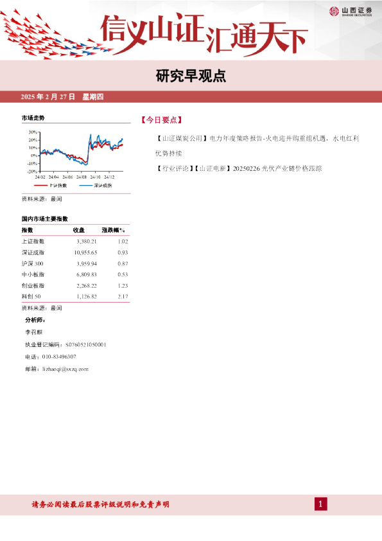Click the red arrows flock graphic
382x541 pixels.
coord(55,35)
